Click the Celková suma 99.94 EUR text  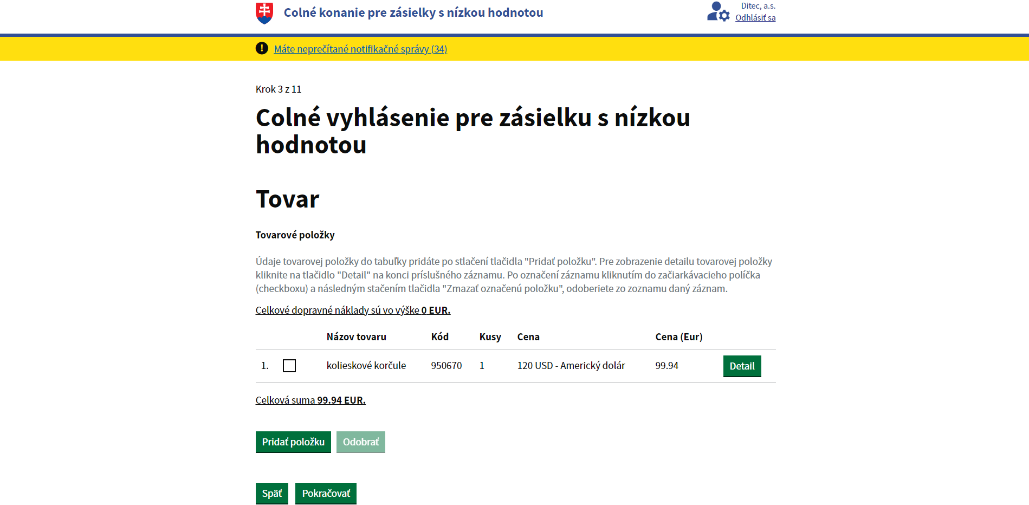click(x=310, y=400)
